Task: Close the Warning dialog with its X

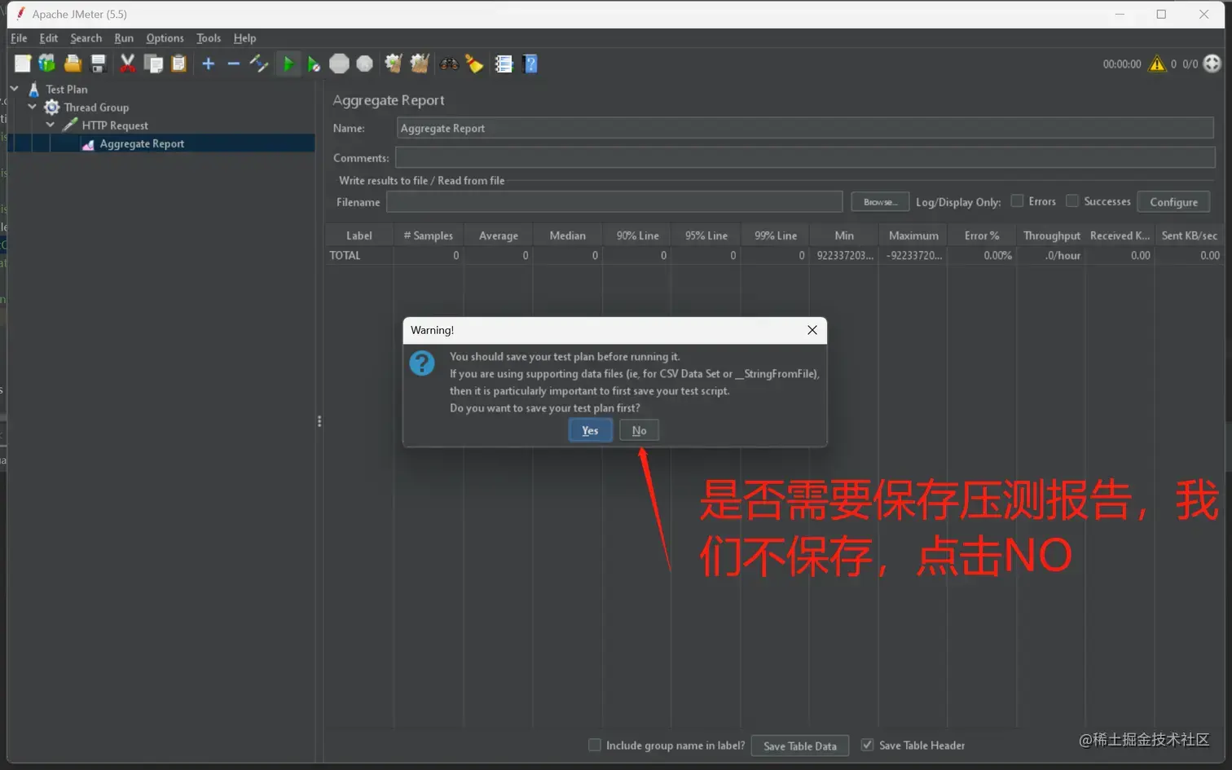Action: [812, 330]
